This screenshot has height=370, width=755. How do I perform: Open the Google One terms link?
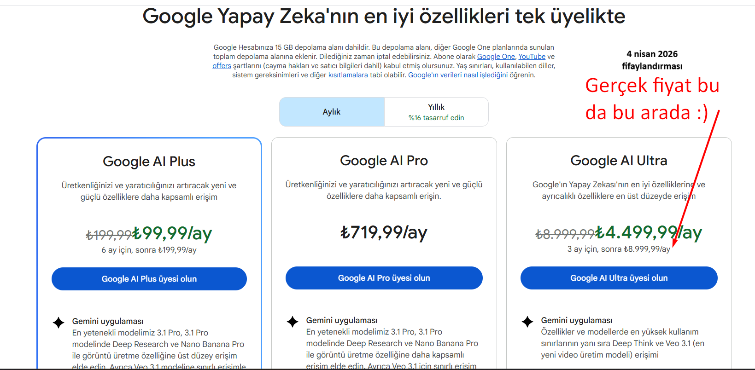[496, 57]
